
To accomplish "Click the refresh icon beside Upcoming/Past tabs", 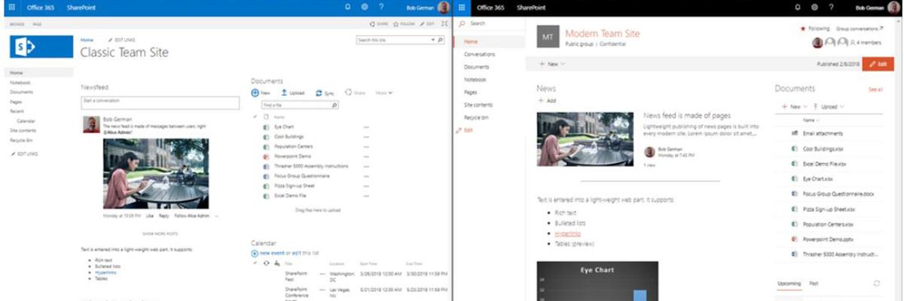I will 876,283.
